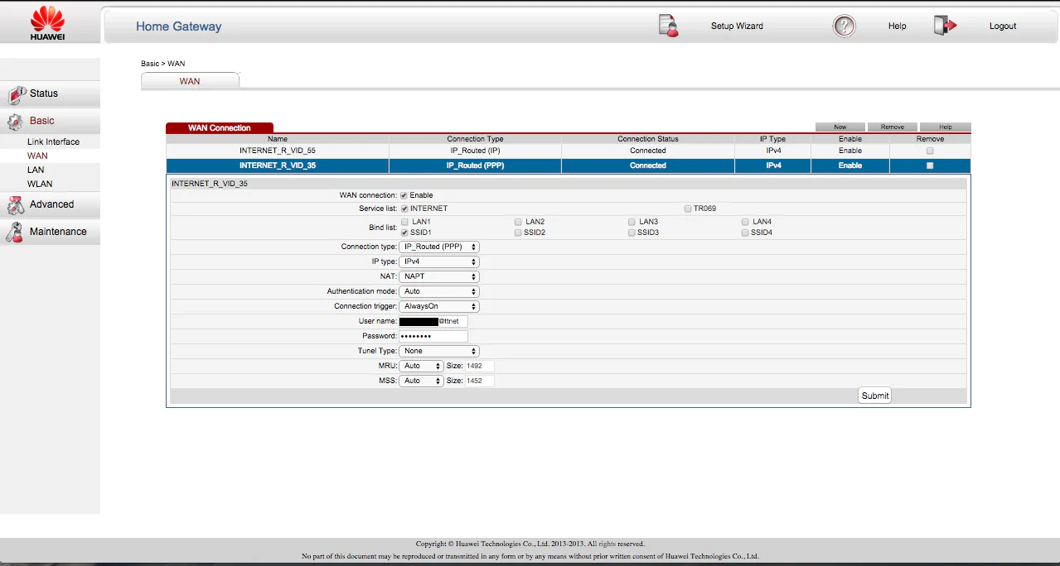This screenshot has width=1060, height=566.
Task: Click the New button above the table
Action: 840,127
